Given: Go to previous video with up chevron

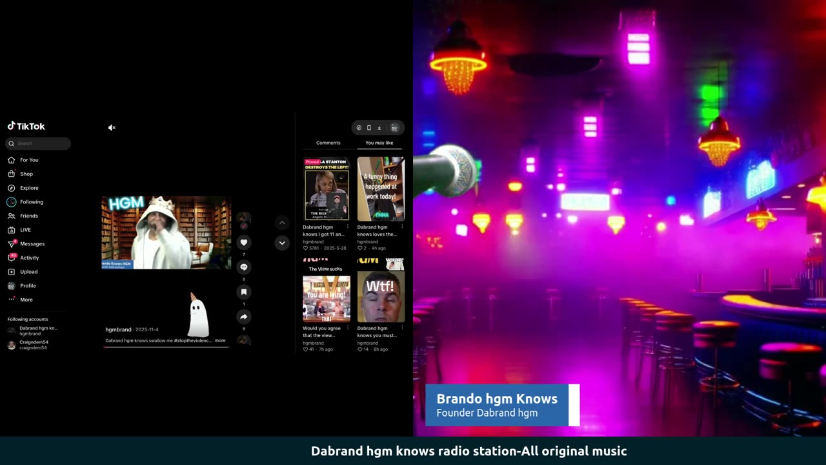Looking at the screenshot, I should pyautogui.click(x=281, y=223).
